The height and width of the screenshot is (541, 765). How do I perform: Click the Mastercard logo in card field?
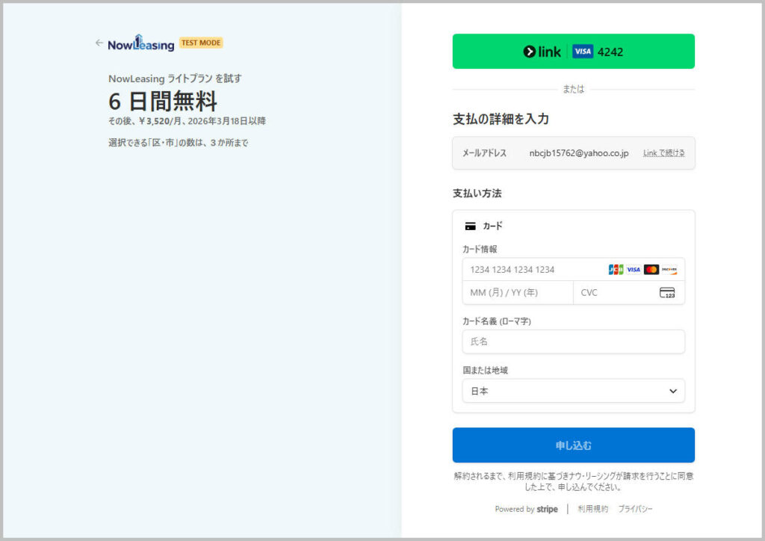click(651, 270)
